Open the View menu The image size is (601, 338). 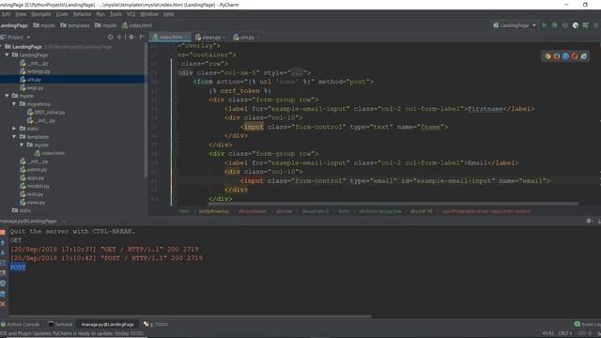point(21,14)
